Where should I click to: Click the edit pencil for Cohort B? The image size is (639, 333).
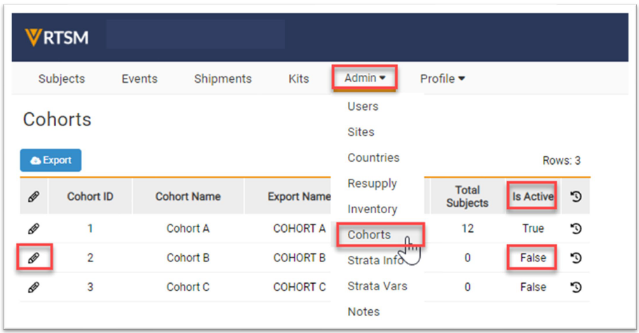pos(33,258)
